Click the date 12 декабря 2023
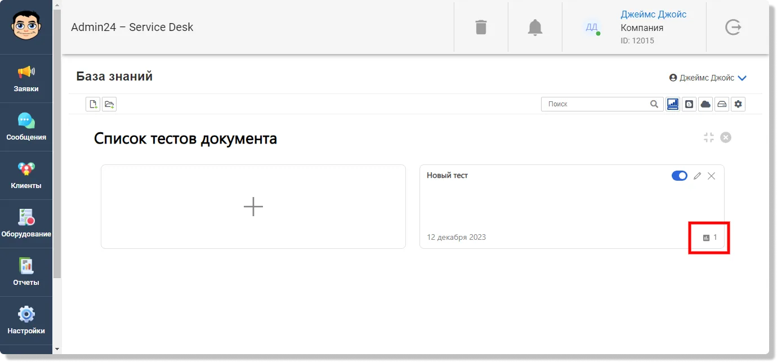Image resolution: width=777 pixels, height=362 pixels. pos(457,237)
